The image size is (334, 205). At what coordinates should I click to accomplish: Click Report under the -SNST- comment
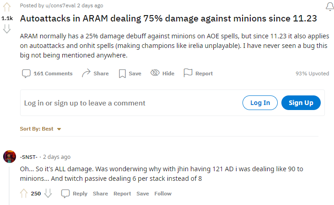[x=122, y=194]
